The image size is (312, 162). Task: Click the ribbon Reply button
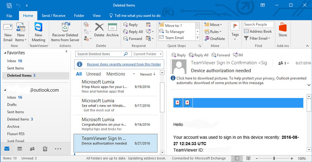point(131,25)
